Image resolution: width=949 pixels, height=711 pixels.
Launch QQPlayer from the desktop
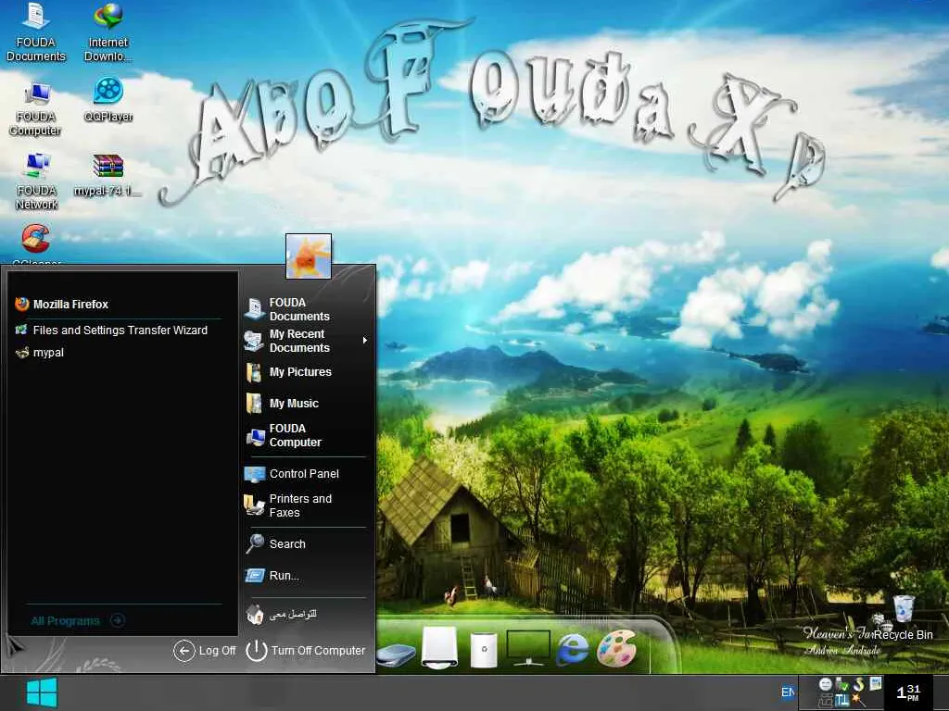[x=108, y=100]
